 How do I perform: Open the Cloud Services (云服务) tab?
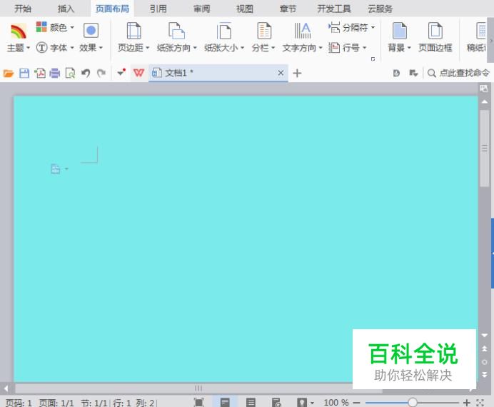pyautogui.click(x=380, y=9)
